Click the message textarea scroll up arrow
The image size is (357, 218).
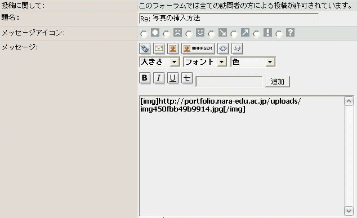click(x=349, y=101)
